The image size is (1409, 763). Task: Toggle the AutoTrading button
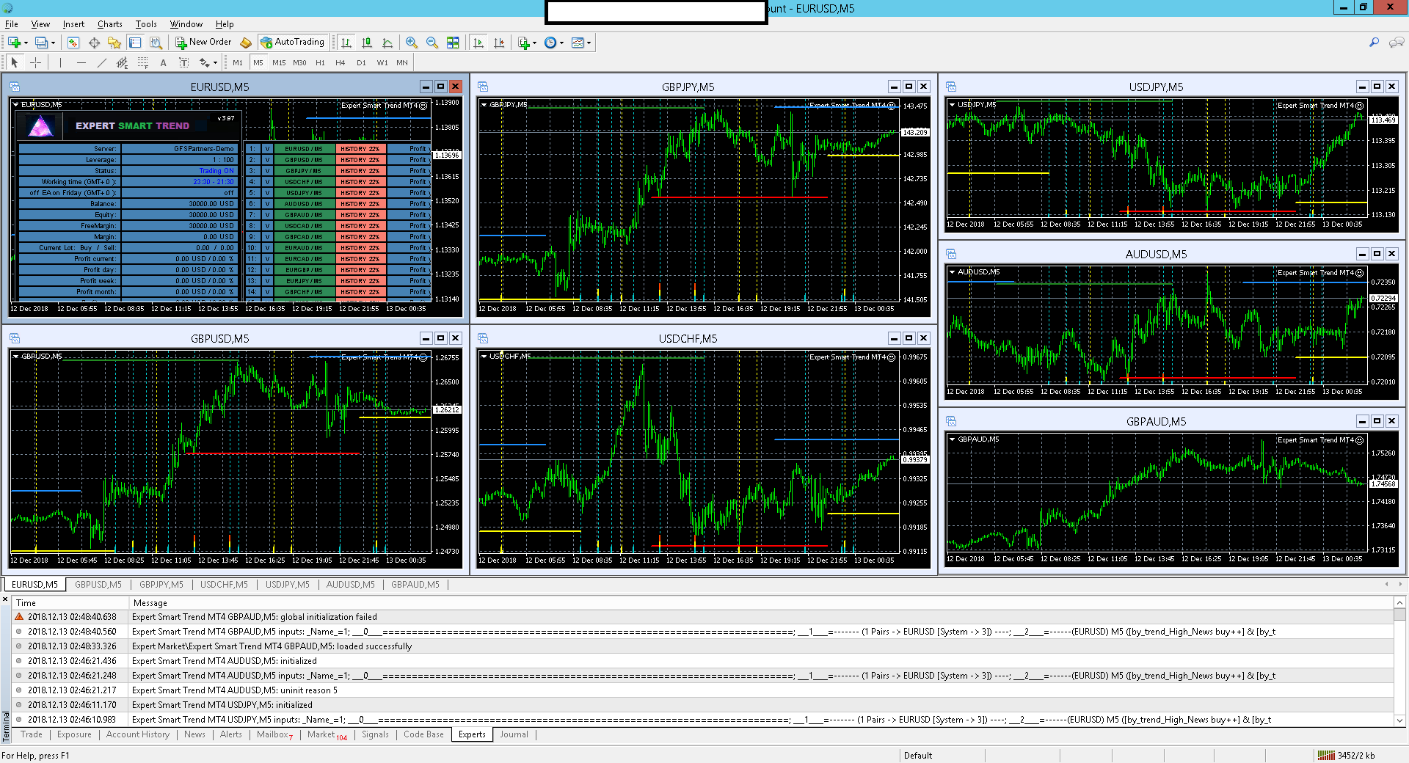point(293,43)
